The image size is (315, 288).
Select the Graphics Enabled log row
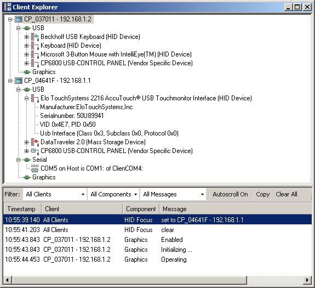(157, 240)
